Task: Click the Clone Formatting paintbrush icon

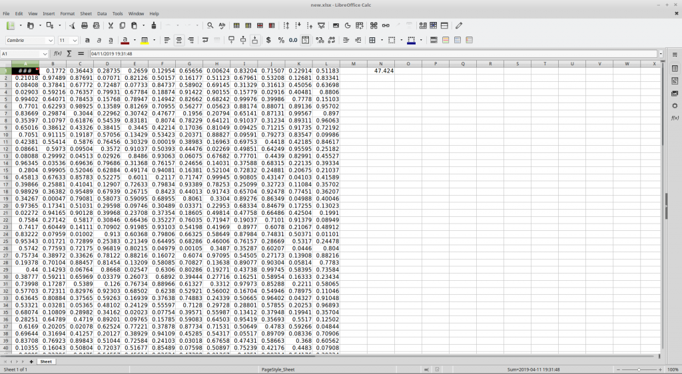Action: point(154,26)
